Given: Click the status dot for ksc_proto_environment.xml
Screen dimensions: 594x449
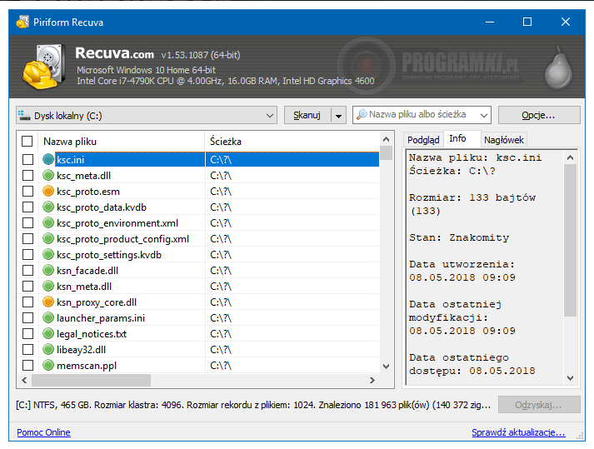Looking at the screenshot, I should [48, 222].
